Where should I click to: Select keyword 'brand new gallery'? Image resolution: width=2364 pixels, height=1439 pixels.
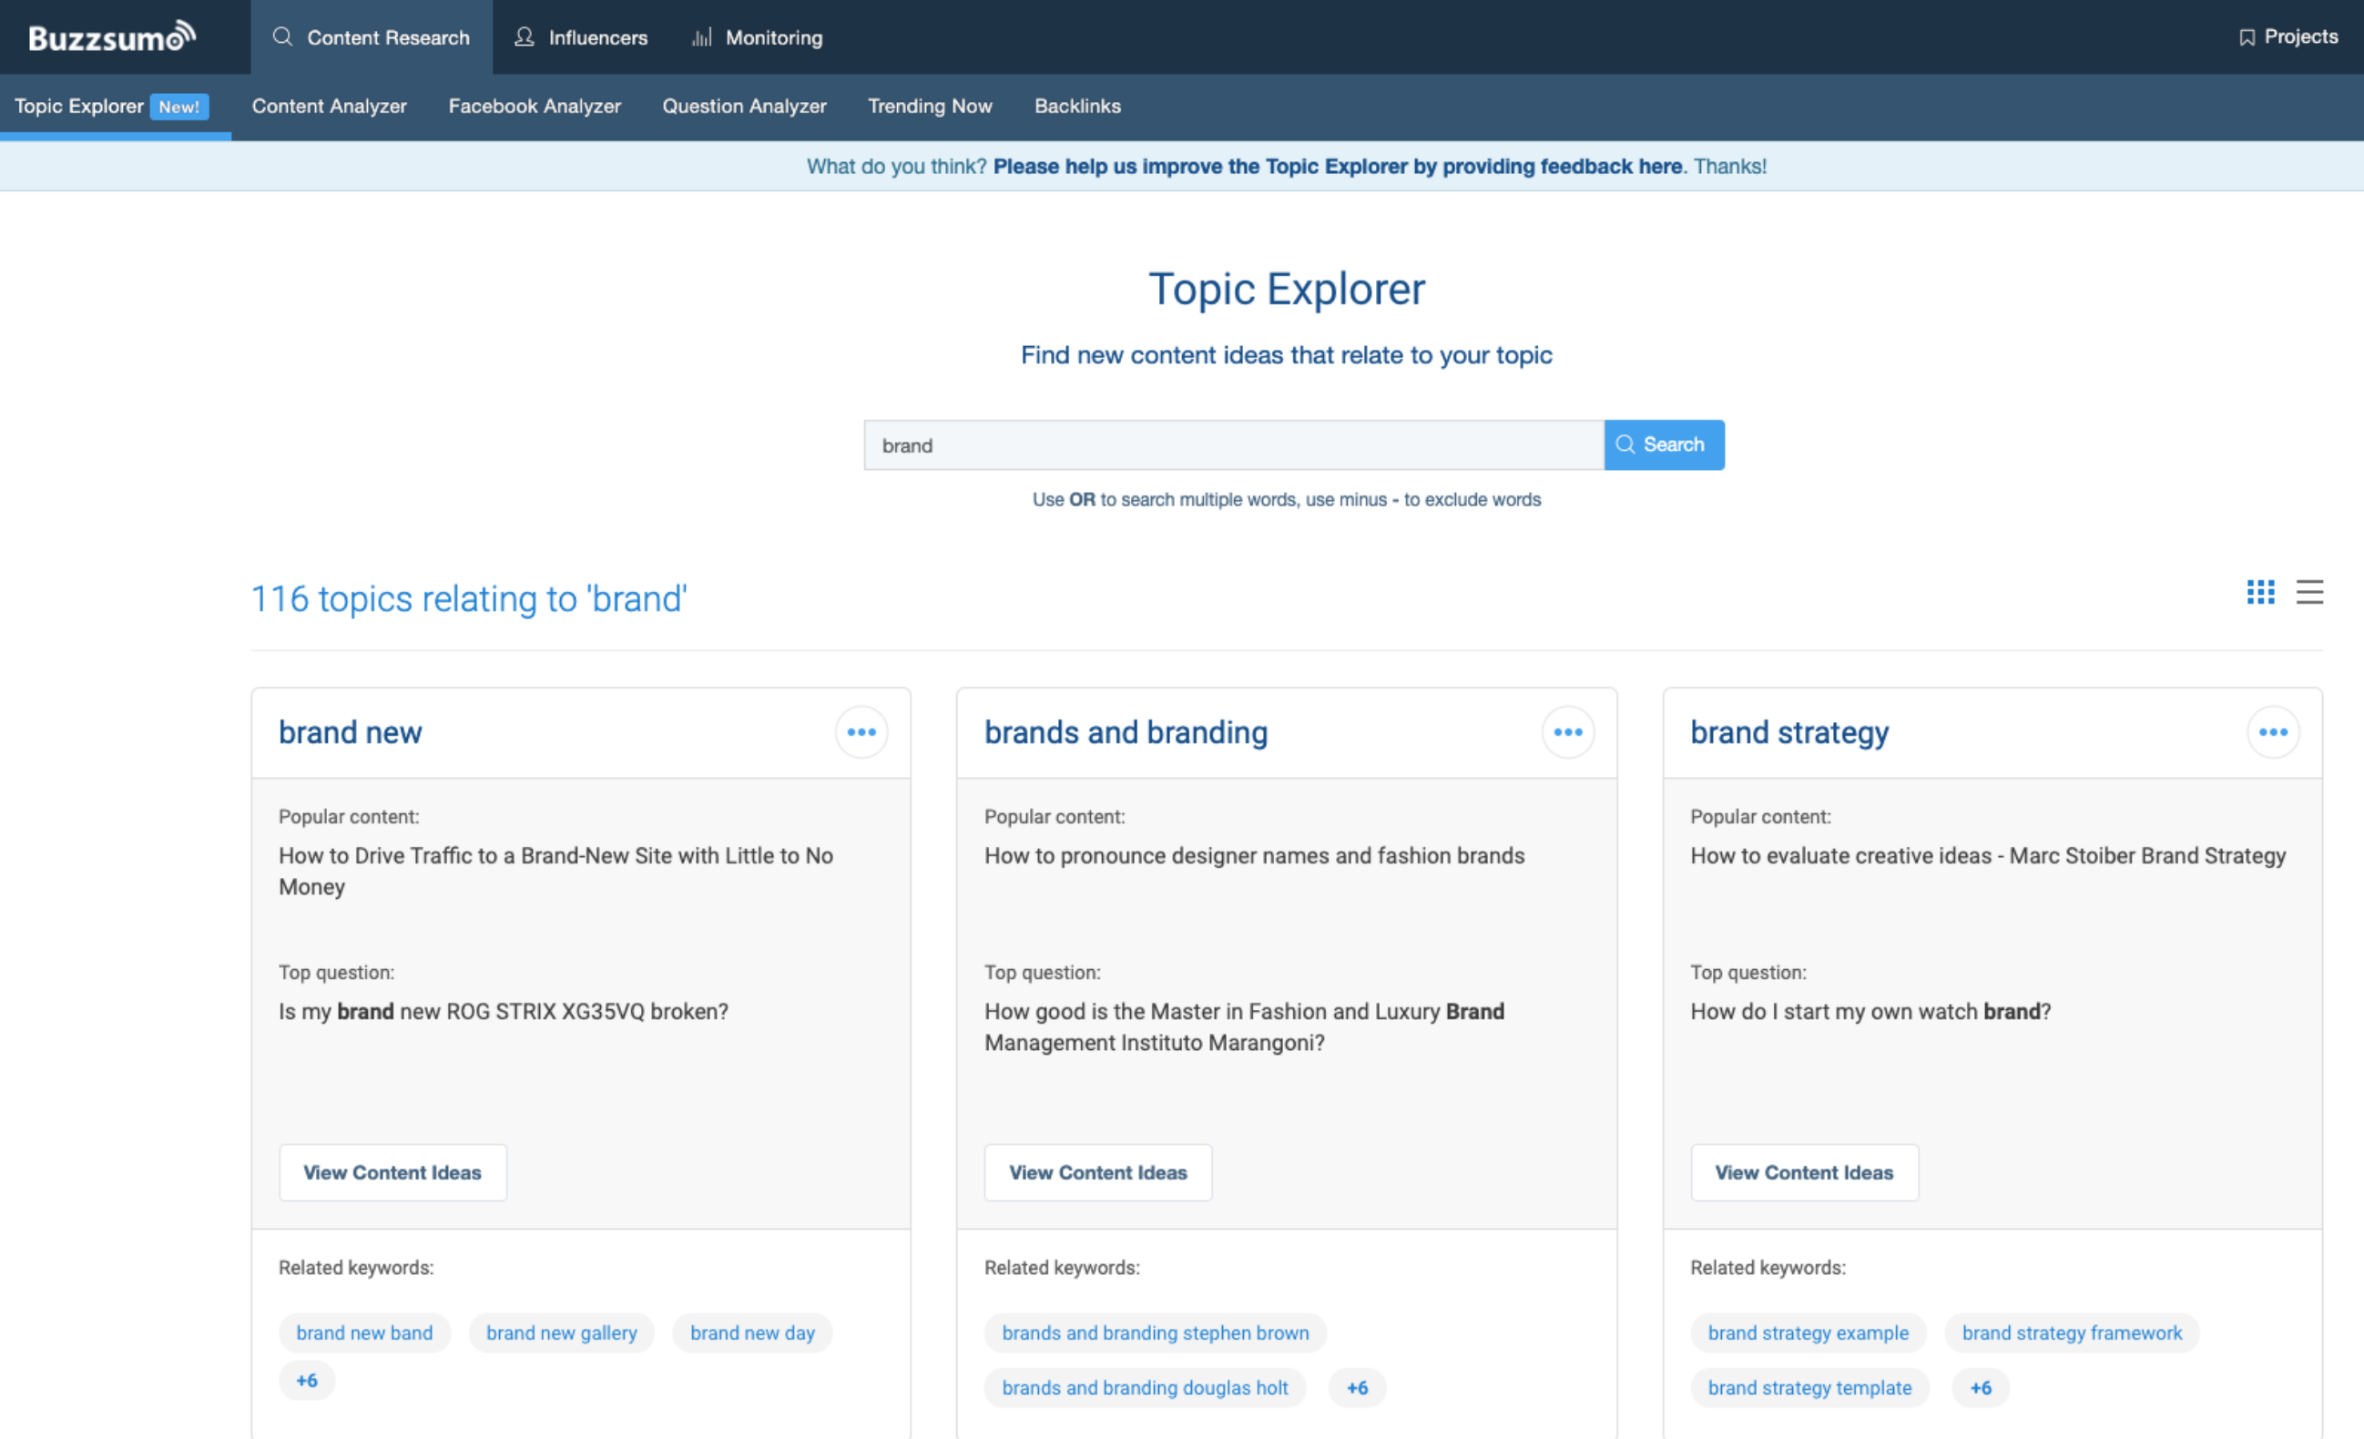pos(561,1332)
